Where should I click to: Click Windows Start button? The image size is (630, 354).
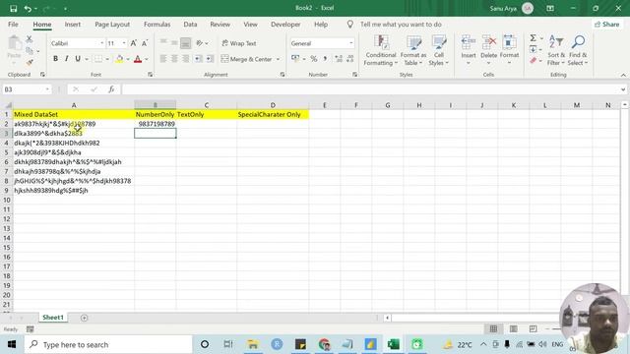tap(11, 344)
